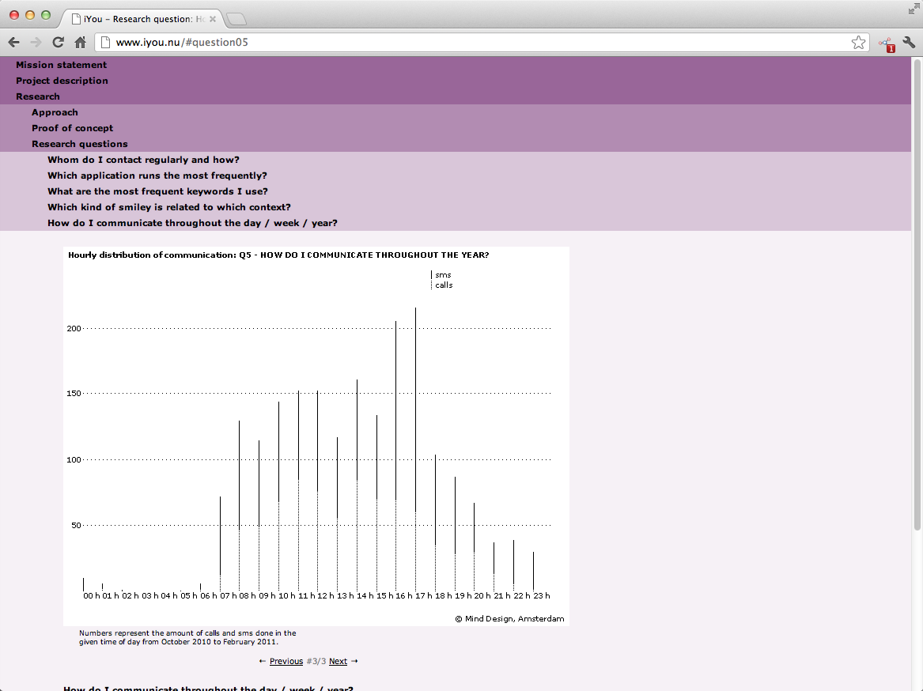923x691 pixels.
Task: Open the Approach subsection
Action: [55, 112]
